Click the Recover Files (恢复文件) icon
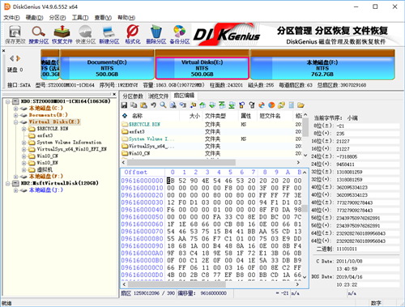 [x=62, y=35]
